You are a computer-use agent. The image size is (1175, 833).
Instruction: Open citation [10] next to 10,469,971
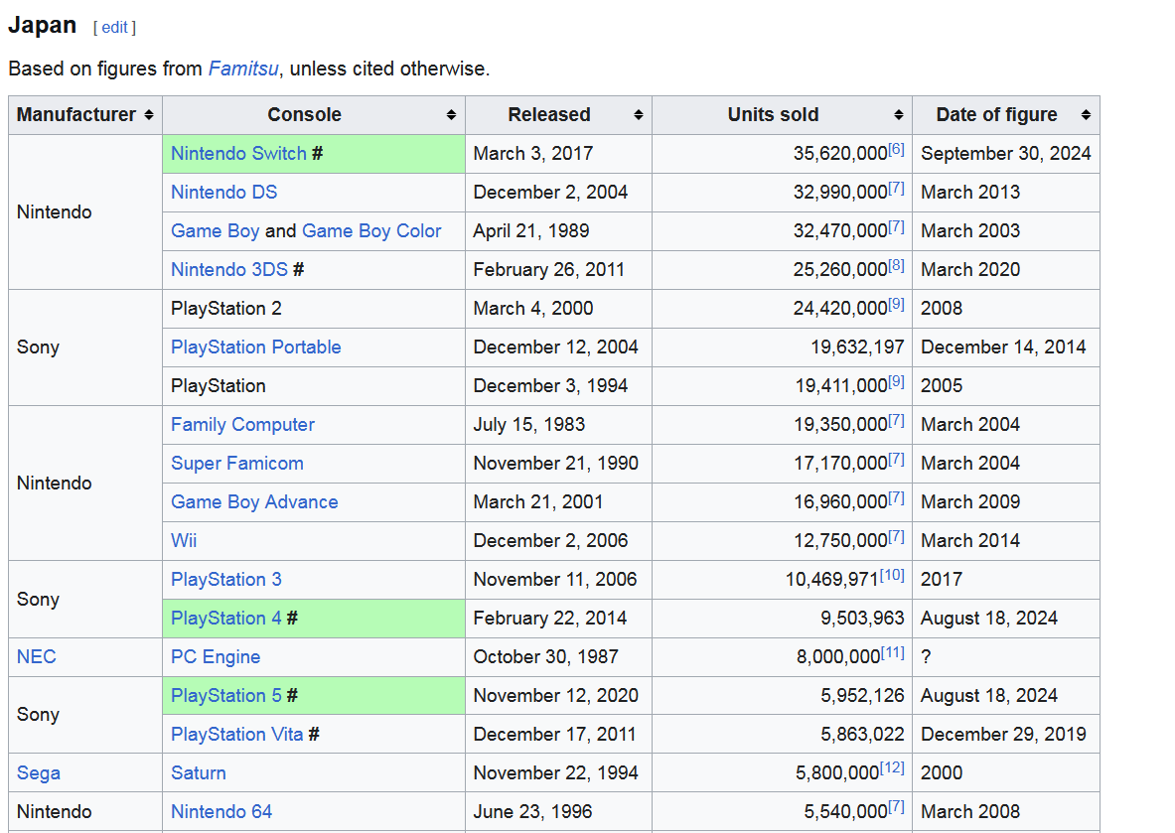[892, 575]
